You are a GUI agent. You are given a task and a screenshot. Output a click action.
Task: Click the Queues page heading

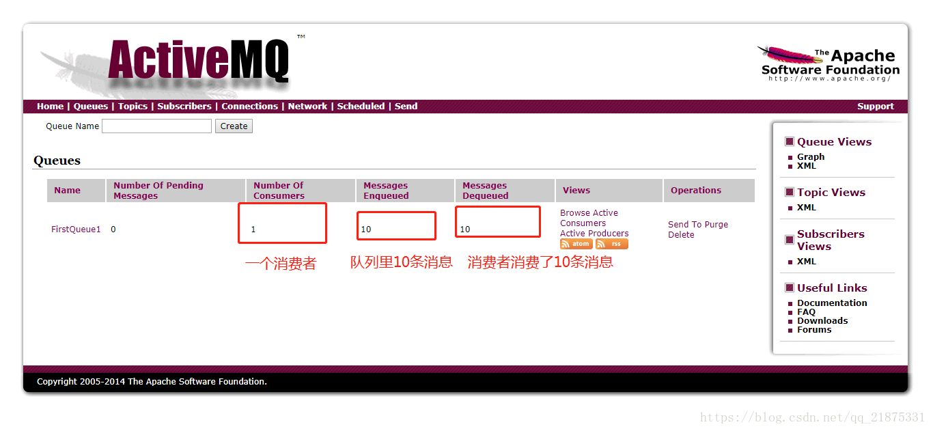57,161
